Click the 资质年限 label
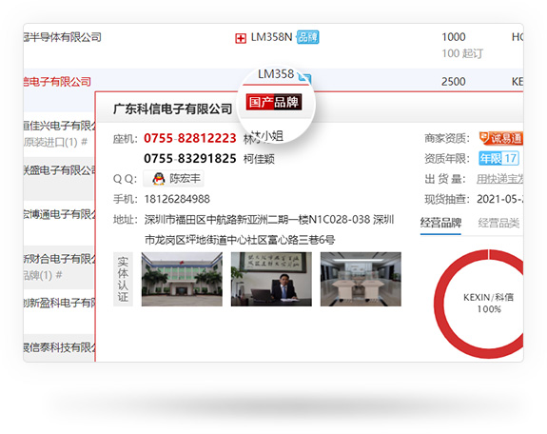This screenshot has height=434, width=547. click(447, 159)
